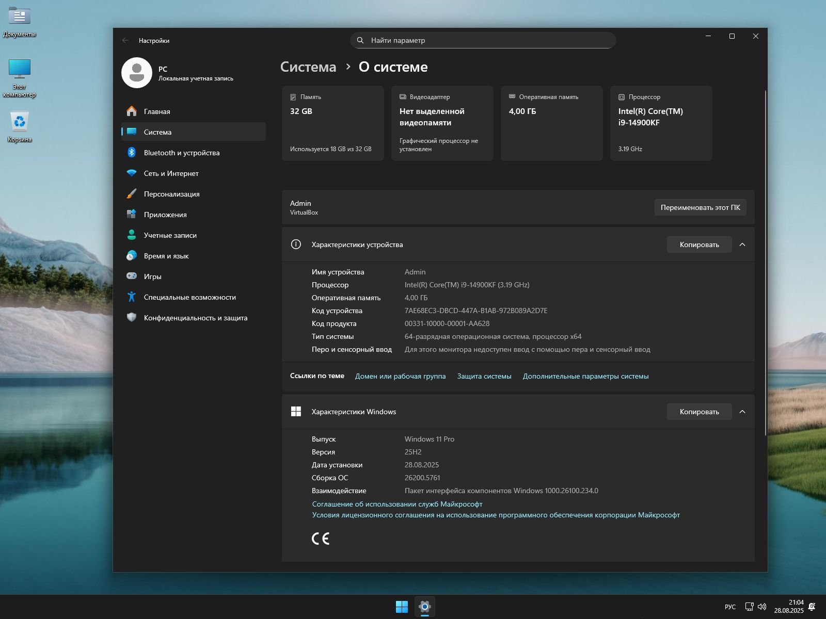This screenshot has height=619, width=826.
Task: Click the РУС language indicator
Action: pyautogui.click(x=730, y=607)
